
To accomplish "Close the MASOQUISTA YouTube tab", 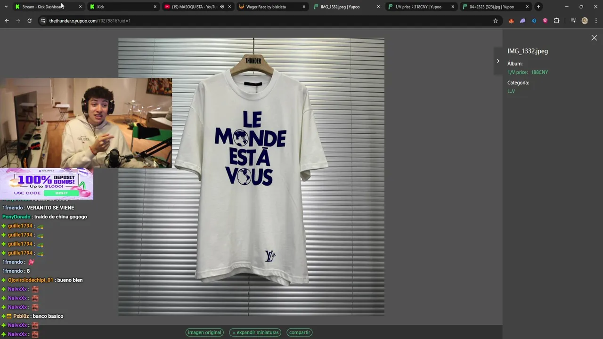I will (x=229, y=7).
